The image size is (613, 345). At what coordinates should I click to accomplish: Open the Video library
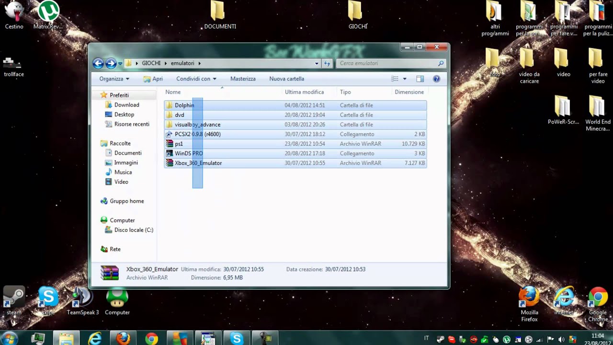121,182
